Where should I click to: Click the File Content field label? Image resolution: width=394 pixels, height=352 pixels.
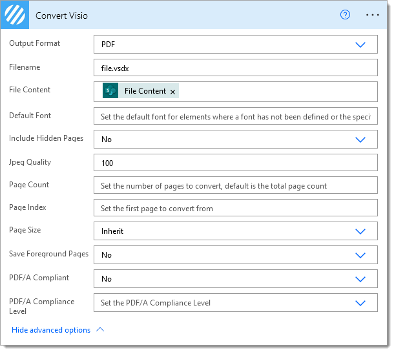coord(30,90)
